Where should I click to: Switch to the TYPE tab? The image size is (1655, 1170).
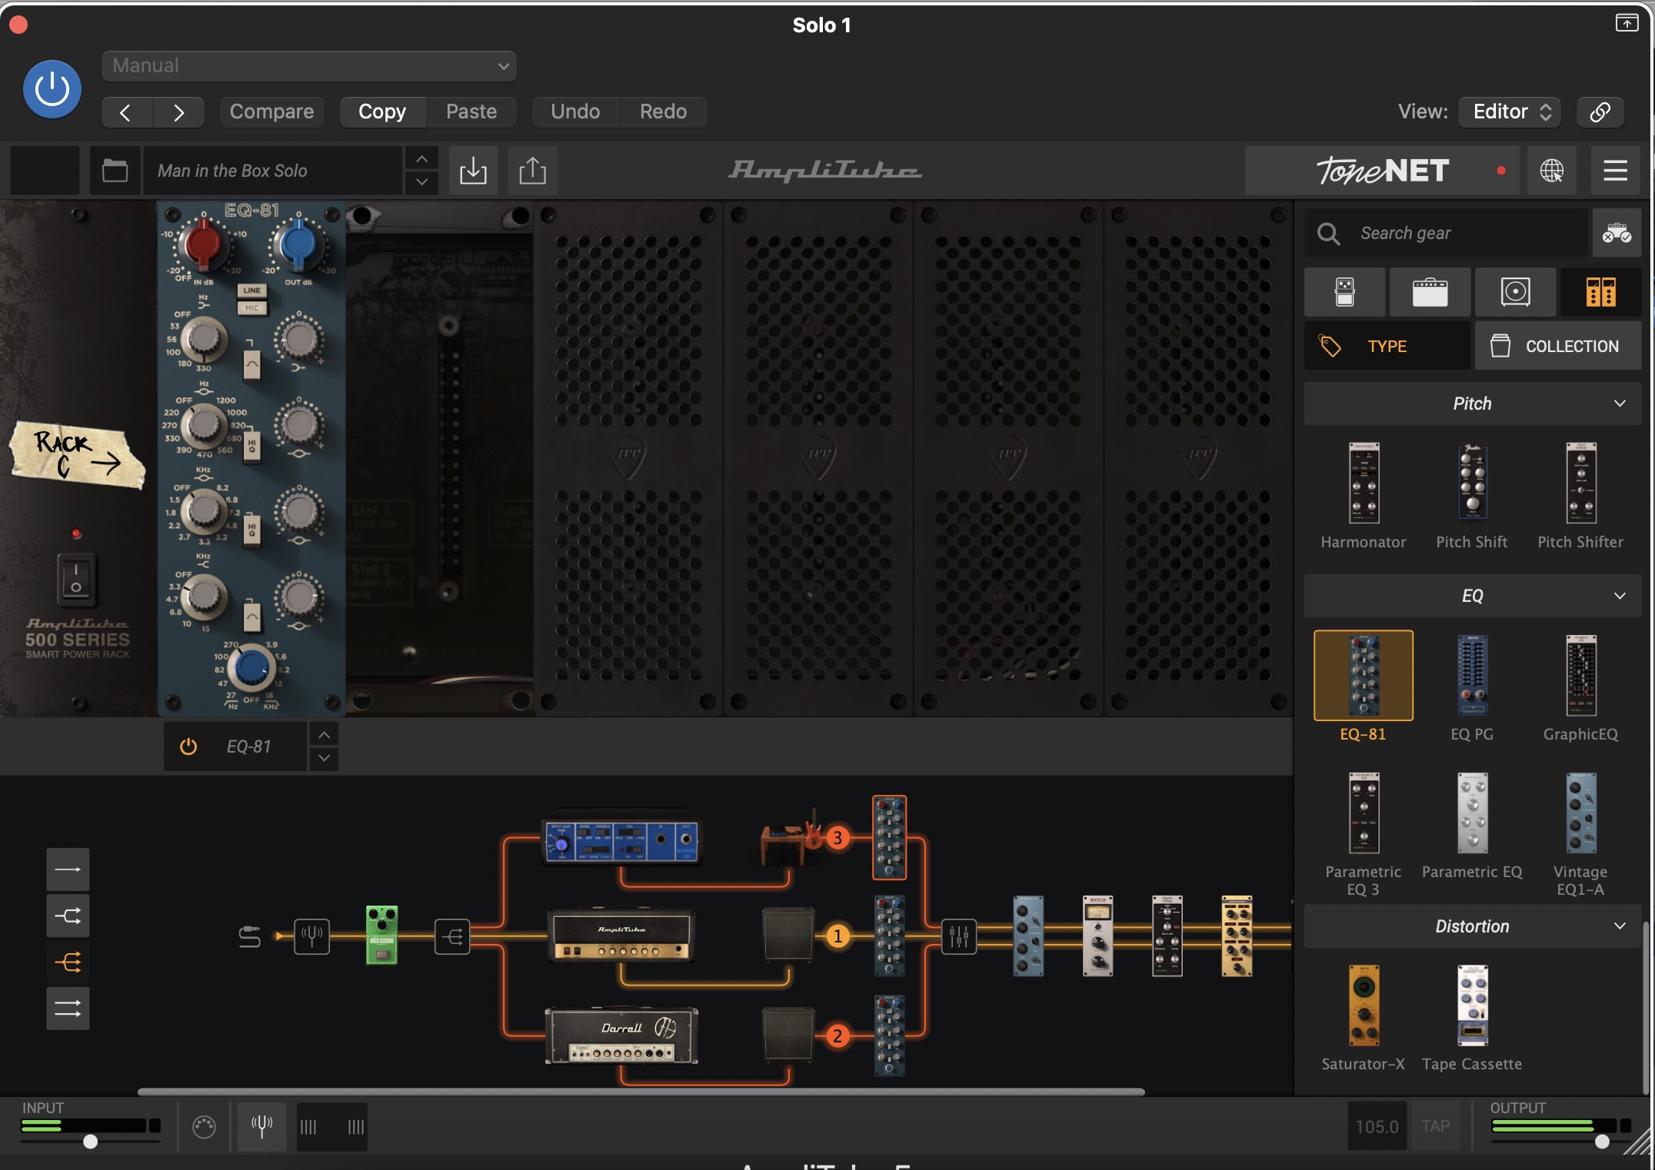(x=1387, y=347)
